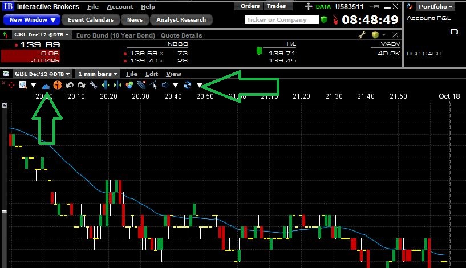Click the -0.06 change value

[48, 54]
